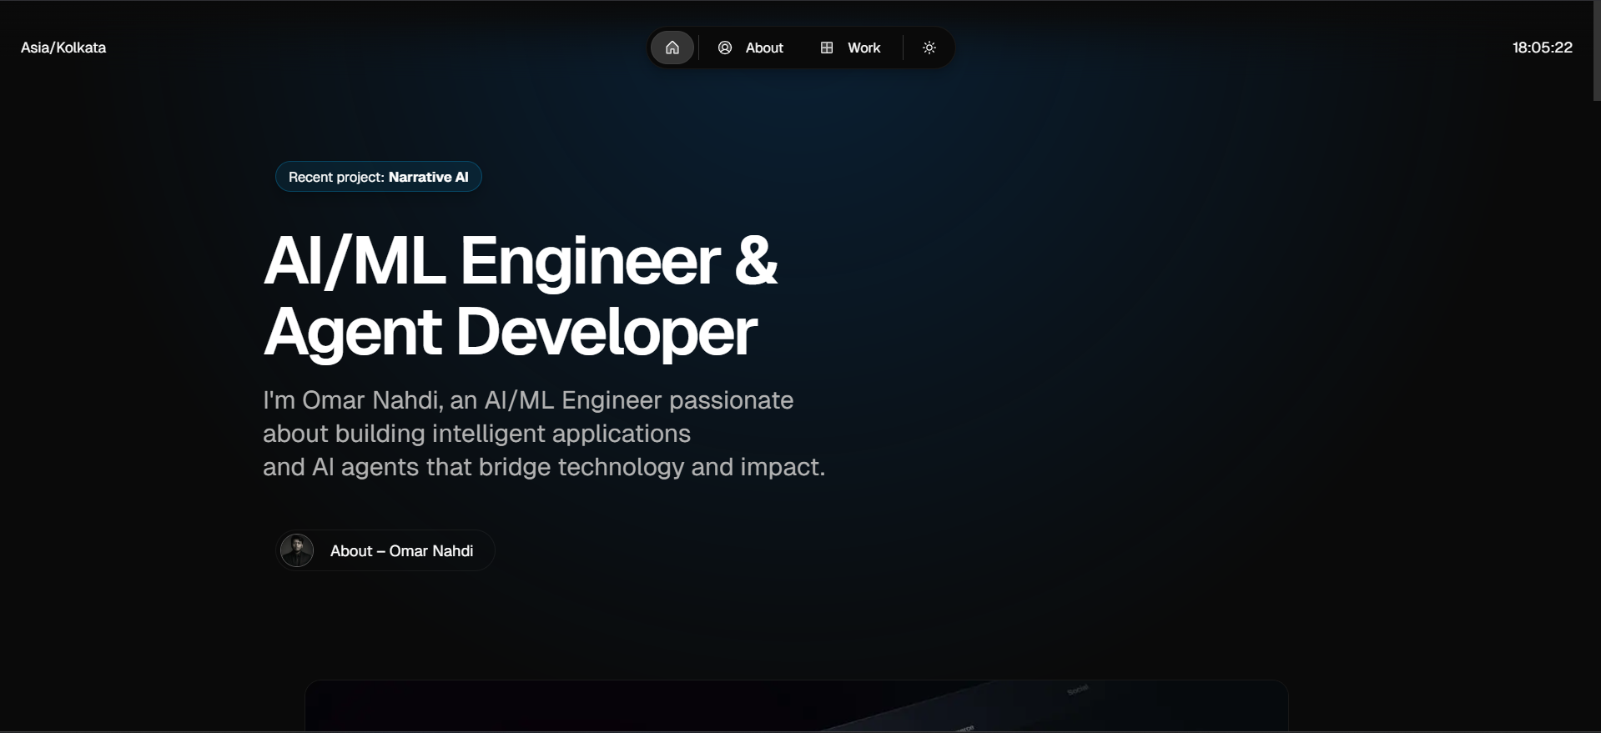
Task: Toggle light theme with sun icon
Action: click(x=929, y=48)
